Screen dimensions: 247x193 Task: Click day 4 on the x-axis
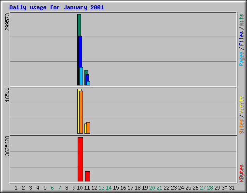pyautogui.click(x=38, y=188)
